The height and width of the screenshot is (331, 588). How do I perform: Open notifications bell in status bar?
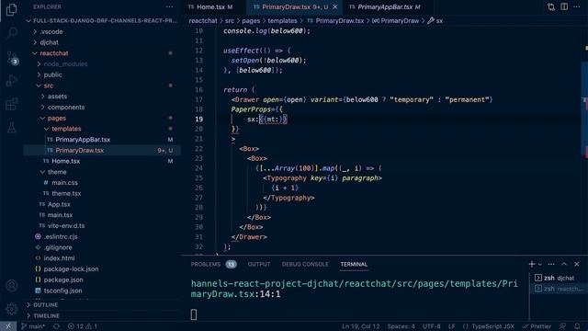coord(577,326)
